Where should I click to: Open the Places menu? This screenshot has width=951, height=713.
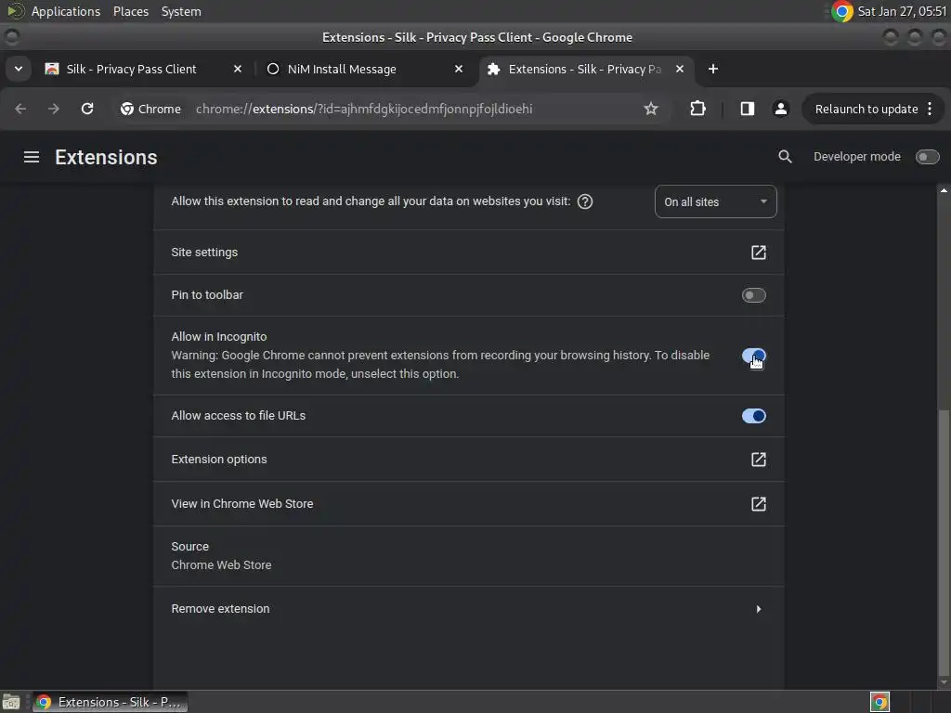click(130, 11)
